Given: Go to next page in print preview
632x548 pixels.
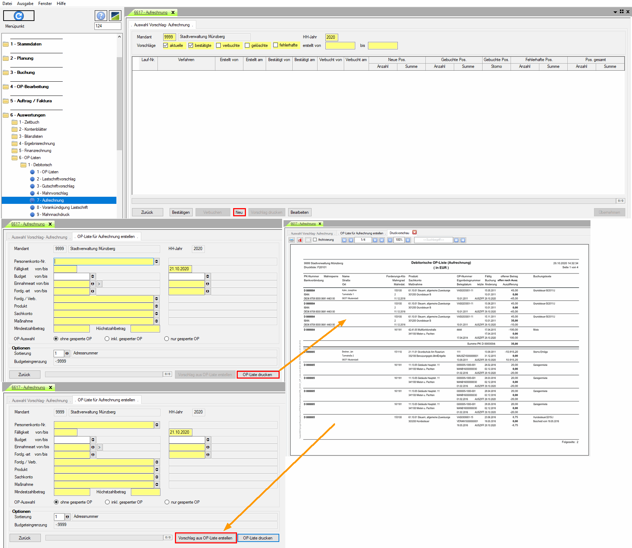Looking at the screenshot, I should click(x=375, y=240).
